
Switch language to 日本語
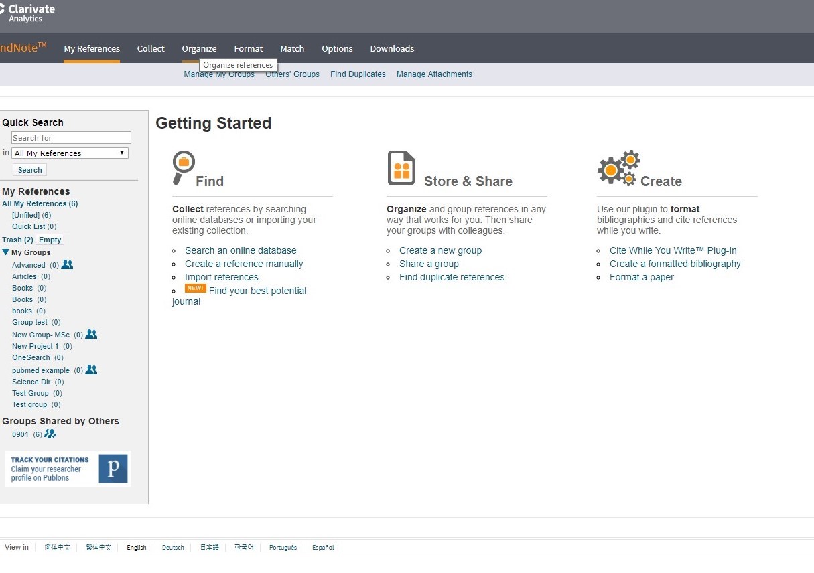(210, 547)
